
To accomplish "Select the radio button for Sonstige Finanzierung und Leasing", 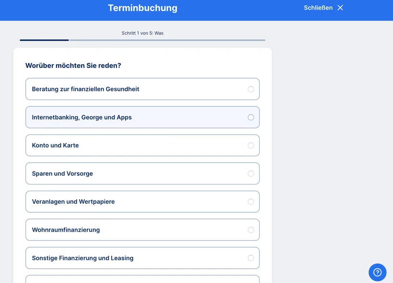I will [x=251, y=258].
